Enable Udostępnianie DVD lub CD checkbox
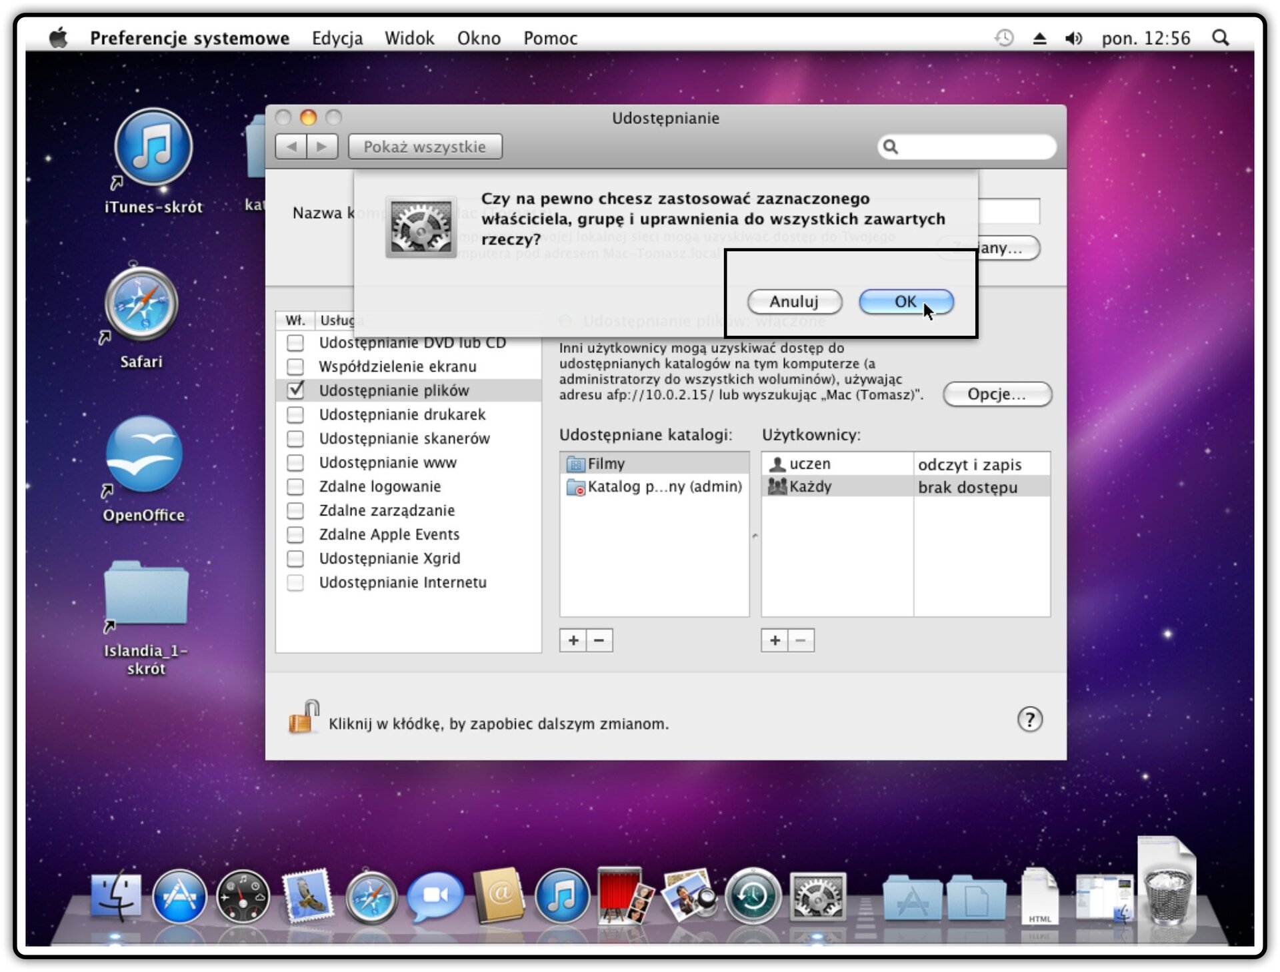Screen dimensions: 1280x972 click(295, 343)
